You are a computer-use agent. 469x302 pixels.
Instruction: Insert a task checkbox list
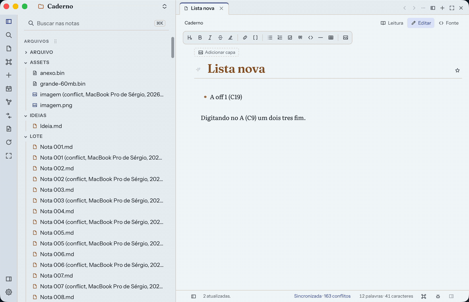pos(290,38)
